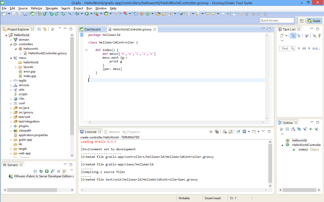
Task: Collapse the controllers folder
Action: click(11, 44)
